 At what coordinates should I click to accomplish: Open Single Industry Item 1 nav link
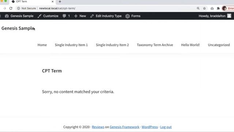click(x=71, y=45)
